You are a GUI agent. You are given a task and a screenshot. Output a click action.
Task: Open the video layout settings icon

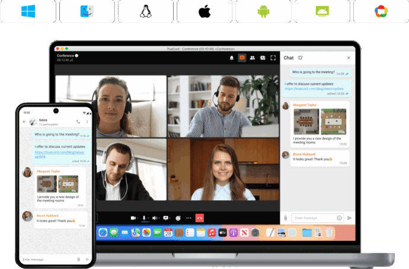point(263,58)
